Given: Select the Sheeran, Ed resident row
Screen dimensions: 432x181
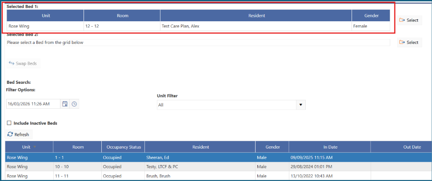Looking at the screenshot, I should [219, 157].
